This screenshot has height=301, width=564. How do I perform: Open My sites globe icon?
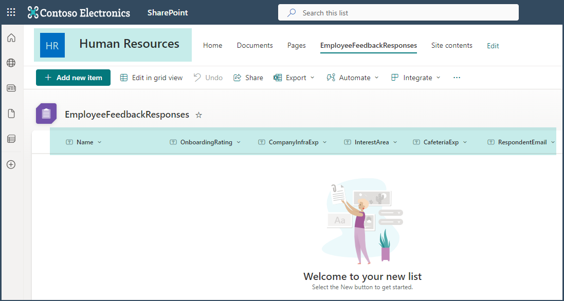point(11,63)
